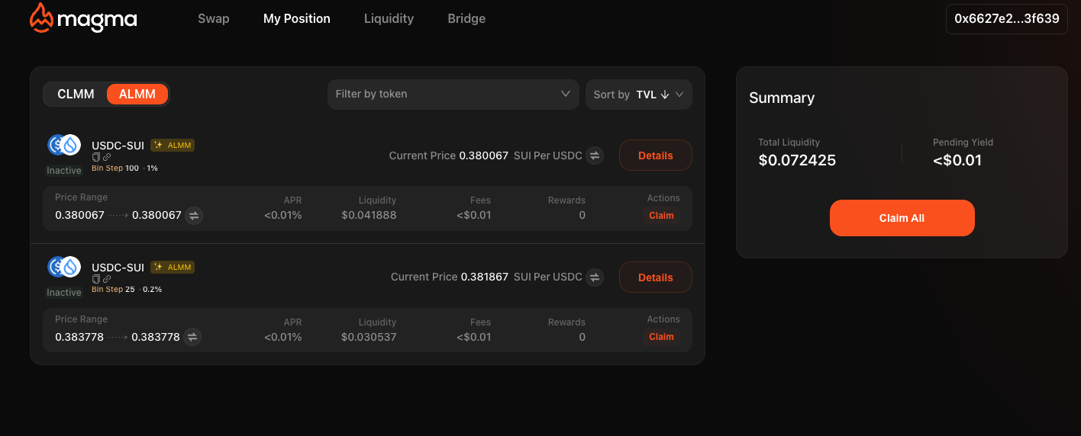Copy address of the Bin Step 25 pool
Viewport: 1081px width, 436px height.
coord(96,279)
